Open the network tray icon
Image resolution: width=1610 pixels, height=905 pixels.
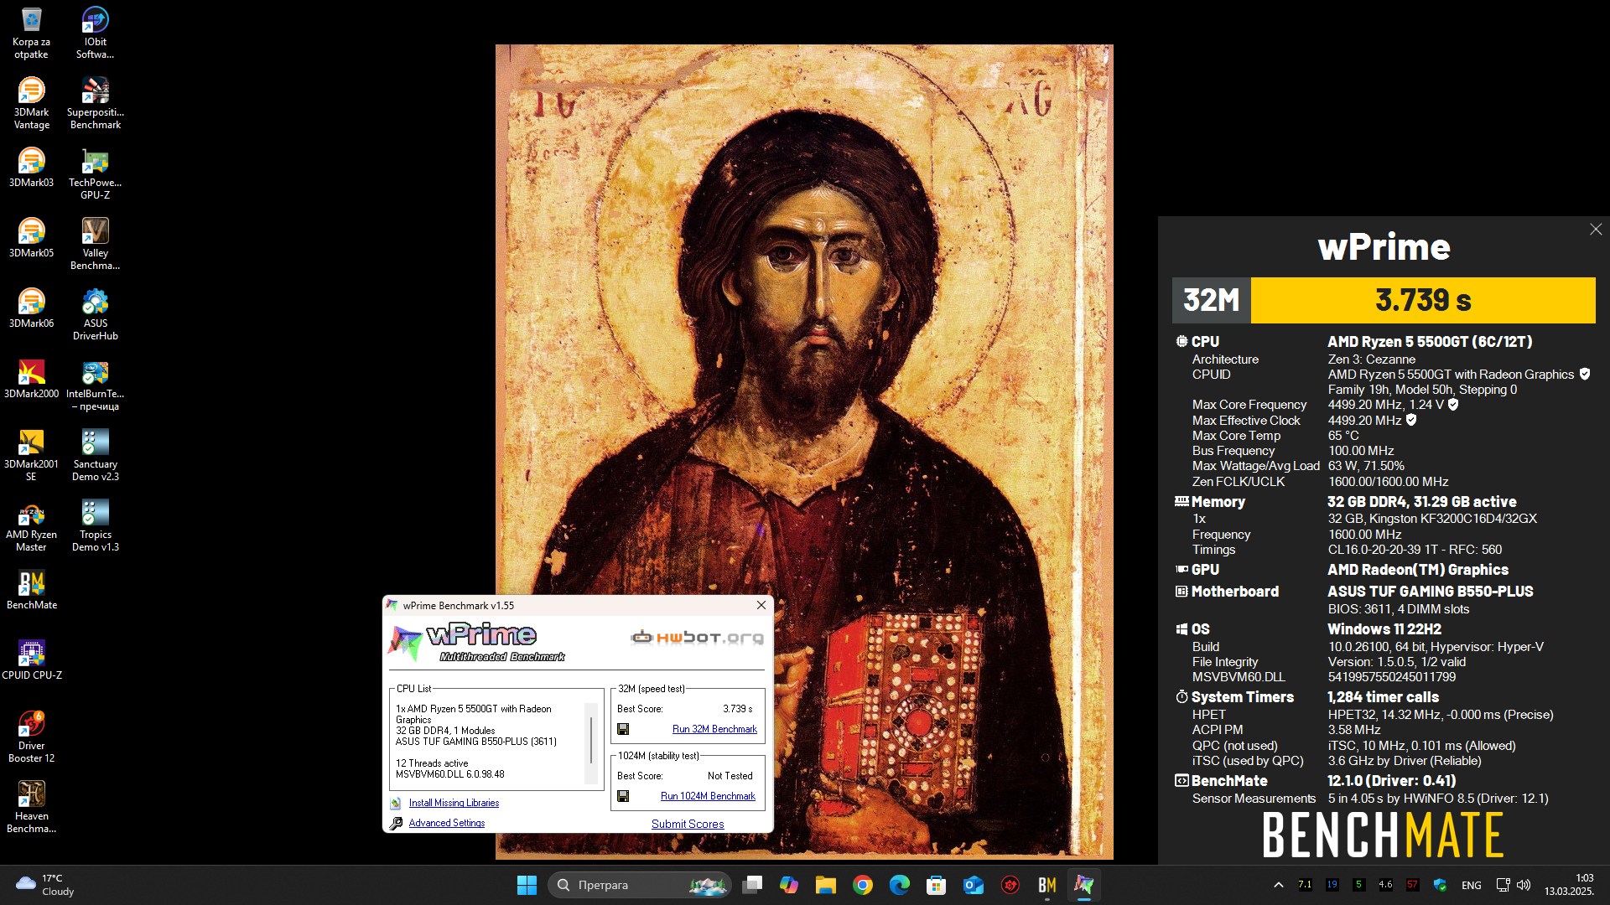point(1503,885)
